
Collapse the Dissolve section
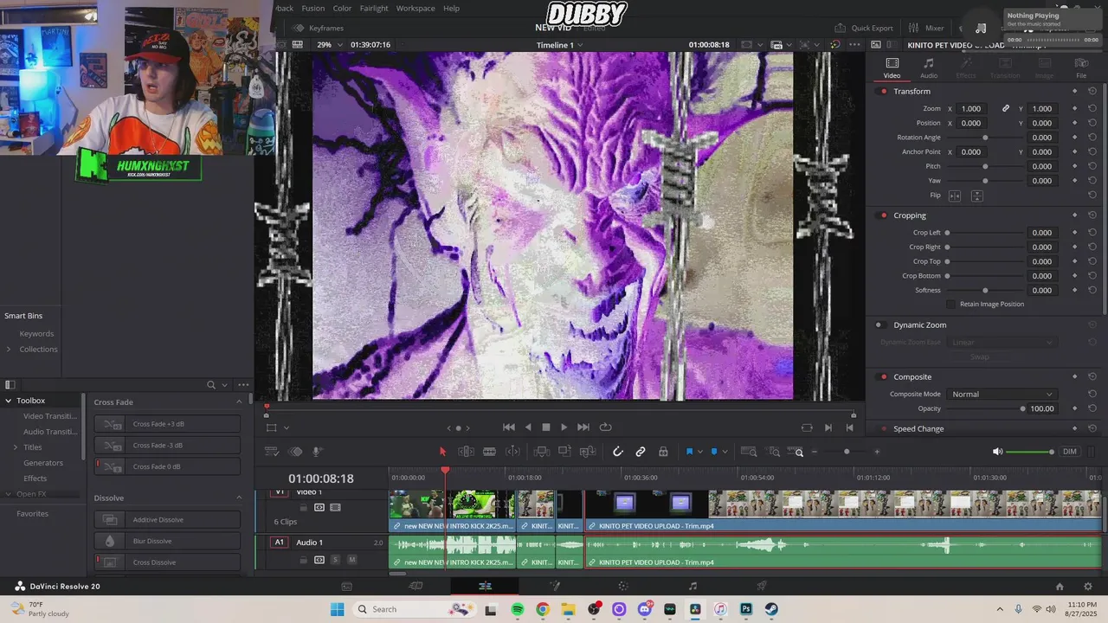click(239, 498)
